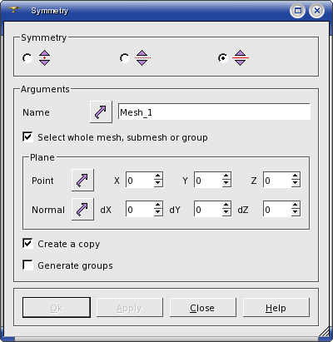Click the Symmetry window title icon
The height and width of the screenshot is (342, 333).
(x=14, y=10)
